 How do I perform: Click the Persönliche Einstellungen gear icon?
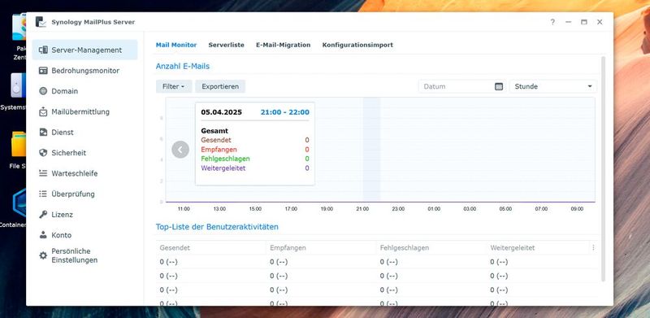coord(43,255)
